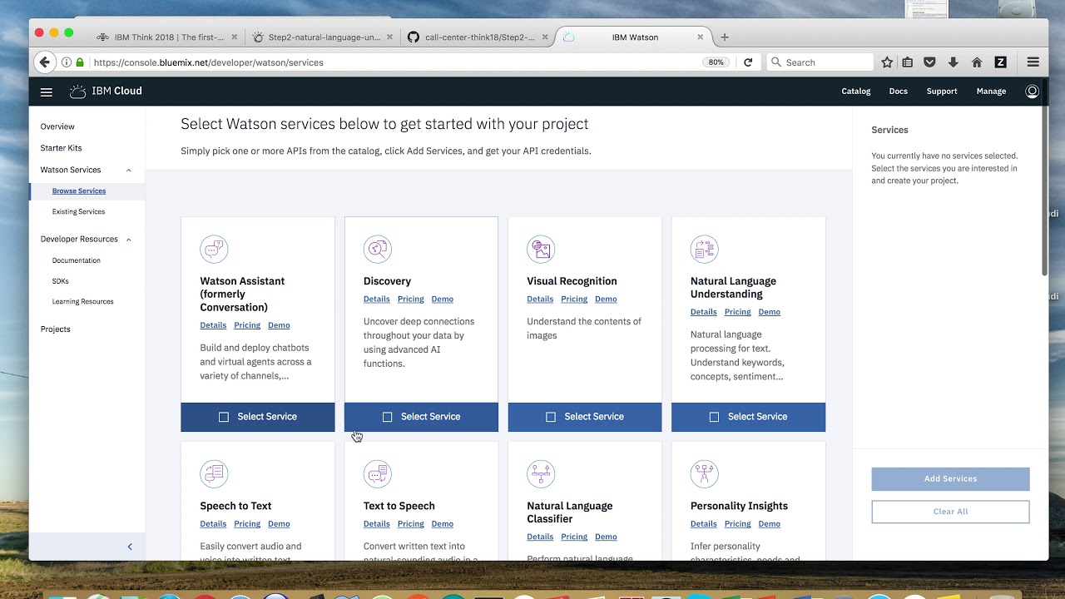Bookmark this page with the star icon
This screenshot has width=1065, height=599.
pos(887,62)
